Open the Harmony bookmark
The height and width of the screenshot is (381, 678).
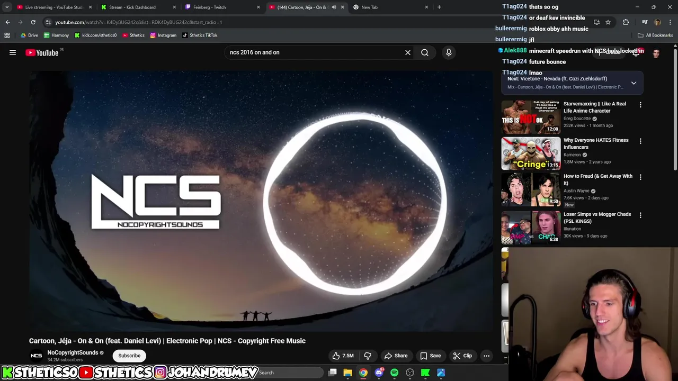tap(56, 35)
